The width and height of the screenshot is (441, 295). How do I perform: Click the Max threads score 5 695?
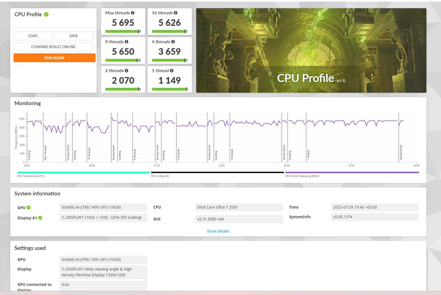coord(123,23)
